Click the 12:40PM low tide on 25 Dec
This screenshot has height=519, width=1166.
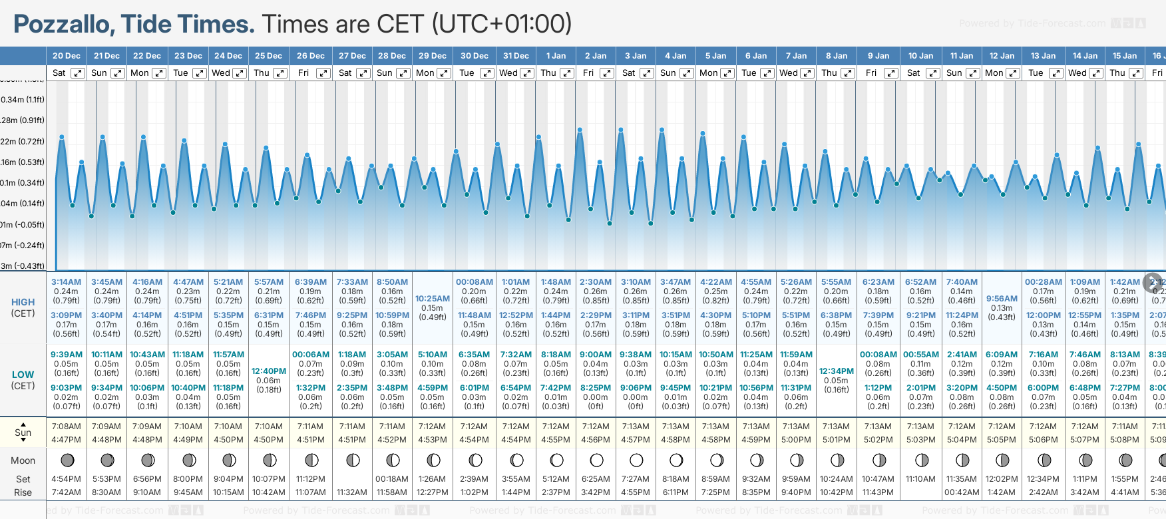coord(269,371)
